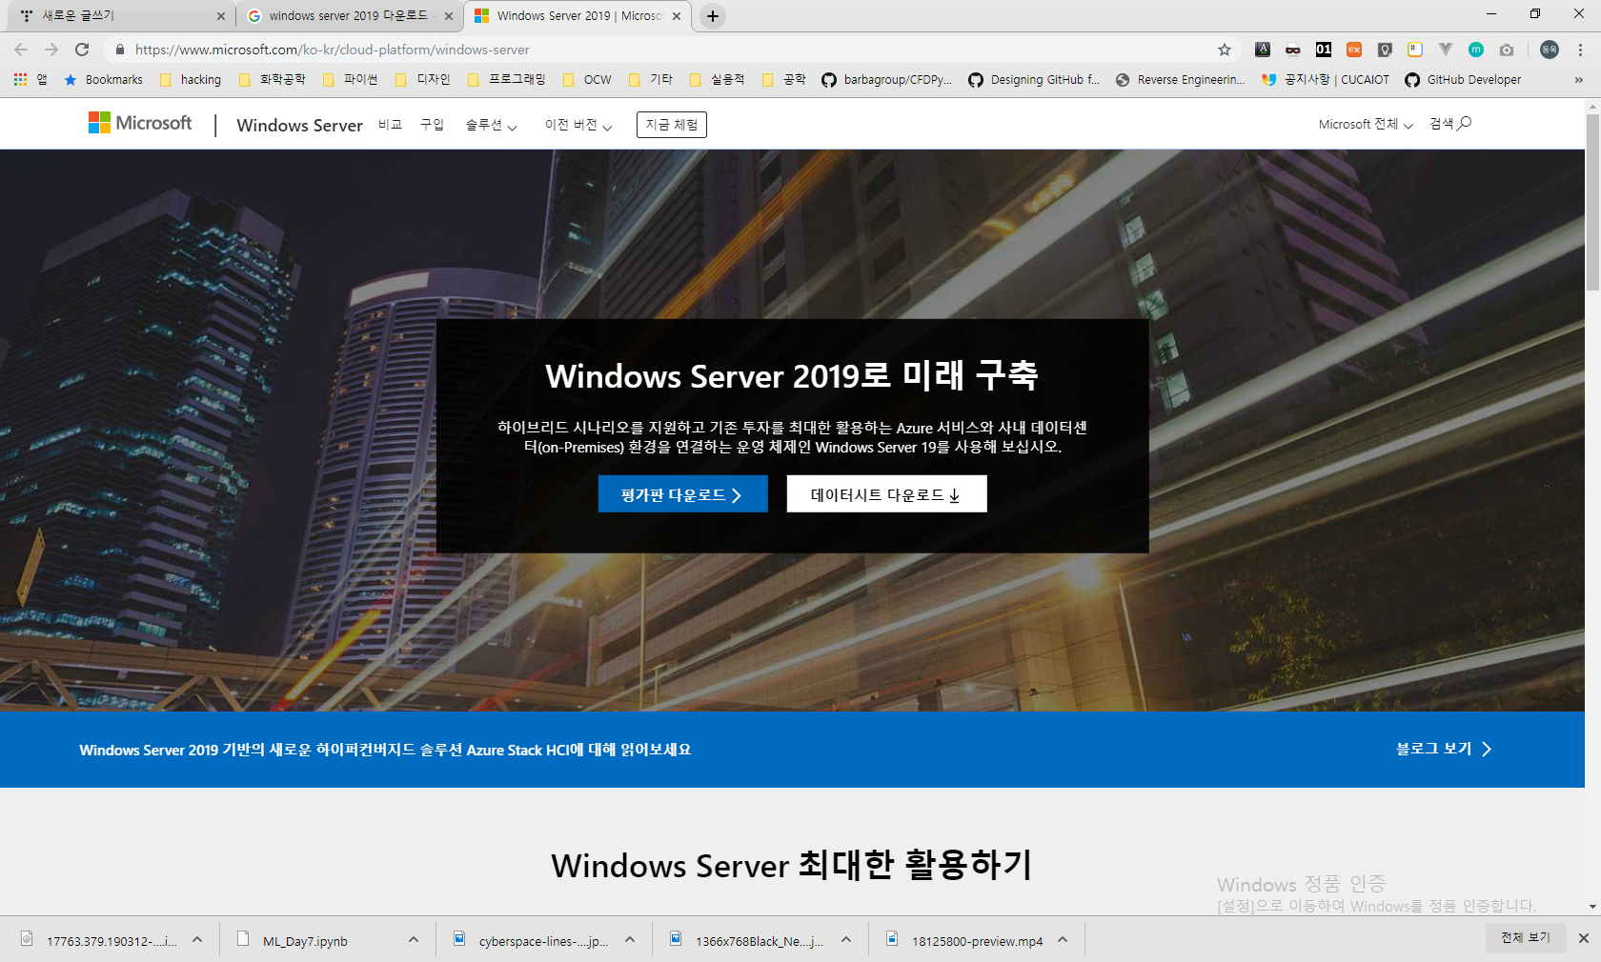The height and width of the screenshot is (962, 1601).
Task: Close the downloads bar
Action: (x=1584, y=938)
